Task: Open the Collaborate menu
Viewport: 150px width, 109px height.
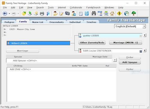Action: pyautogui.click(x=76, y=7)
